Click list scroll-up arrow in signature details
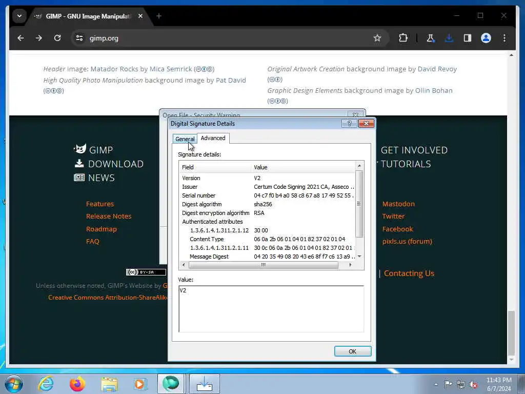 pyautogui.click(x=359, y=166)
